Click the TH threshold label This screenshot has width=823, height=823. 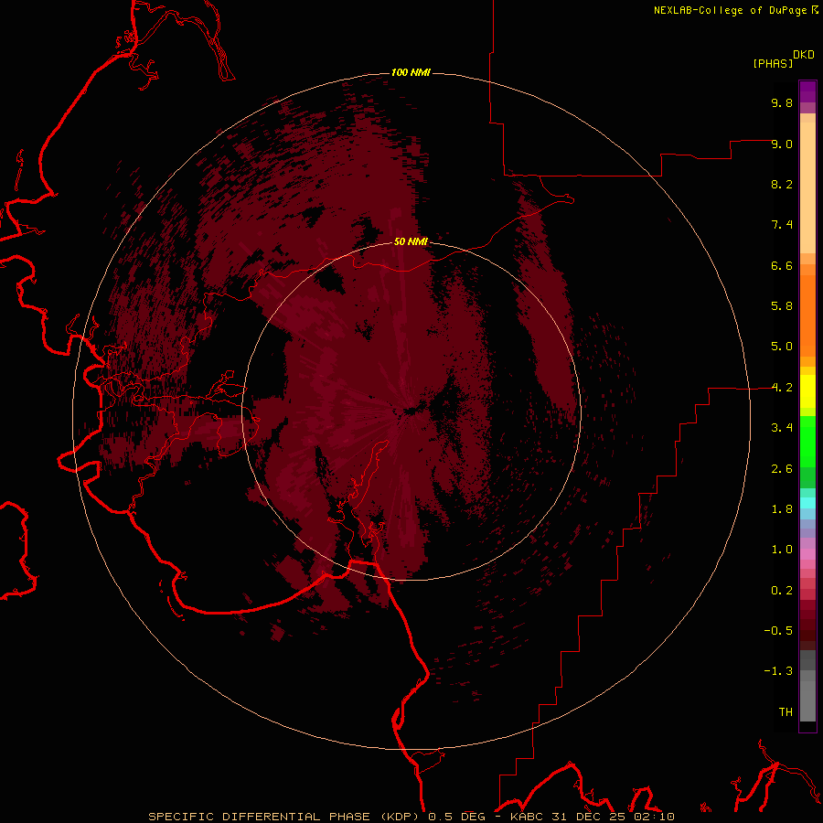point(786,712)
